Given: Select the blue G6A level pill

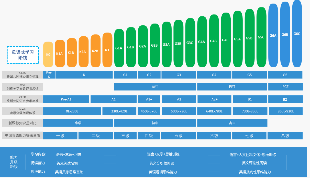Looking at the screenshot, I should coord(273,36).
